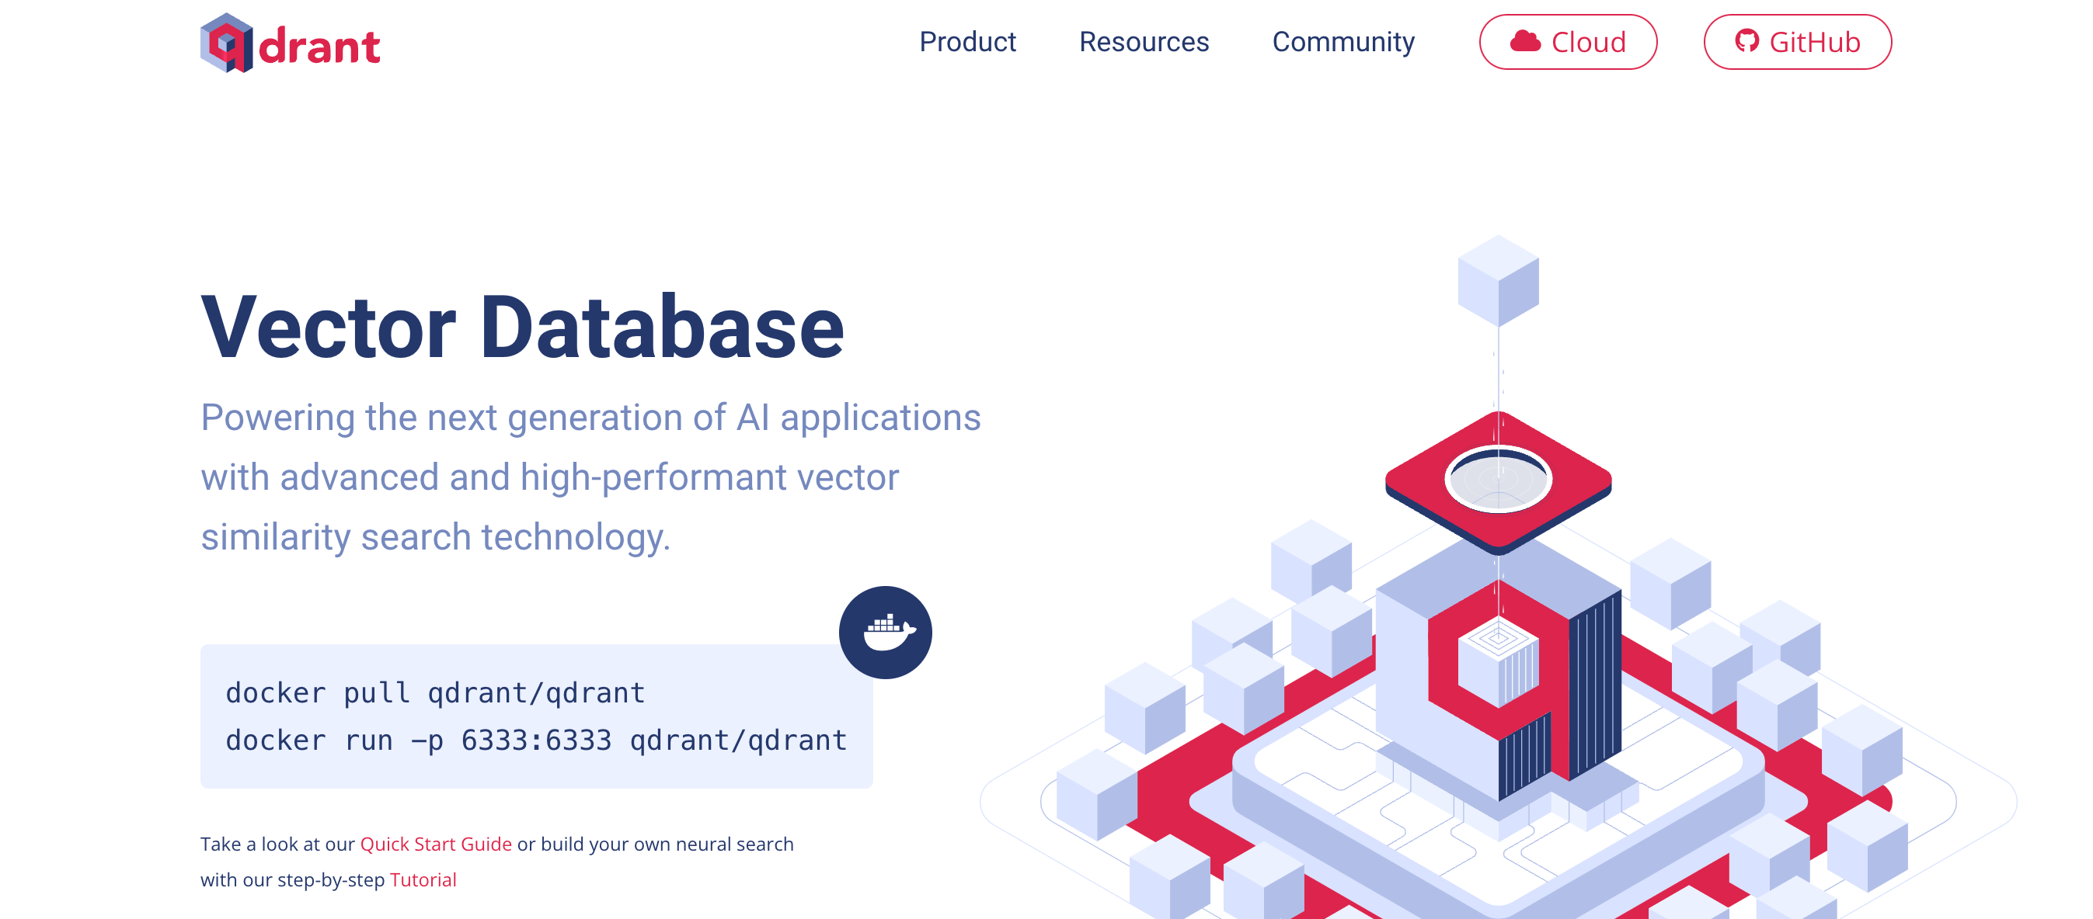Viewport: 2093px width, 919px height.
Task: Go to Qdrant Cloud button
Action: tap(1567, 42)
